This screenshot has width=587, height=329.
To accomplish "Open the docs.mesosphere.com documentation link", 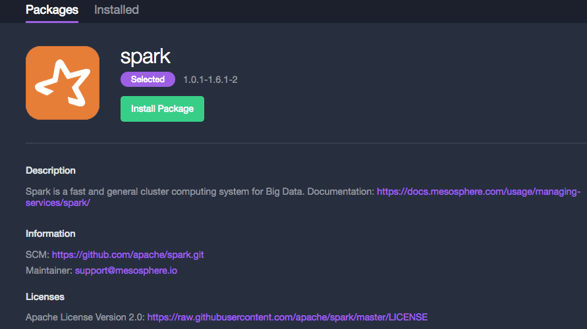I will 478,191.
